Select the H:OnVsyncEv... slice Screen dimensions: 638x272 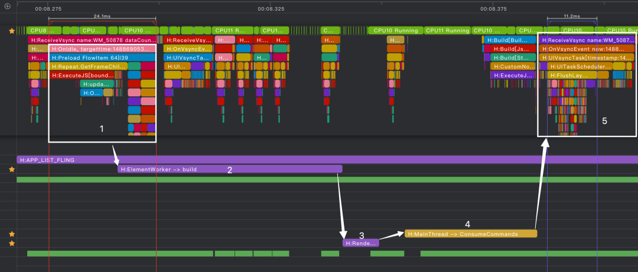click(x=188, y=49)
